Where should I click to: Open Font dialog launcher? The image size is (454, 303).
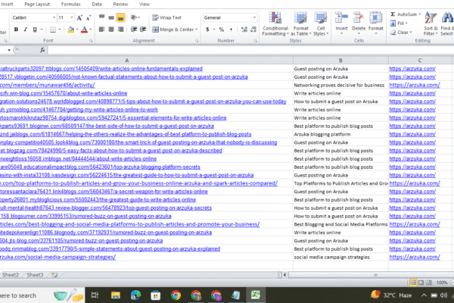click(x=91, y=41)
